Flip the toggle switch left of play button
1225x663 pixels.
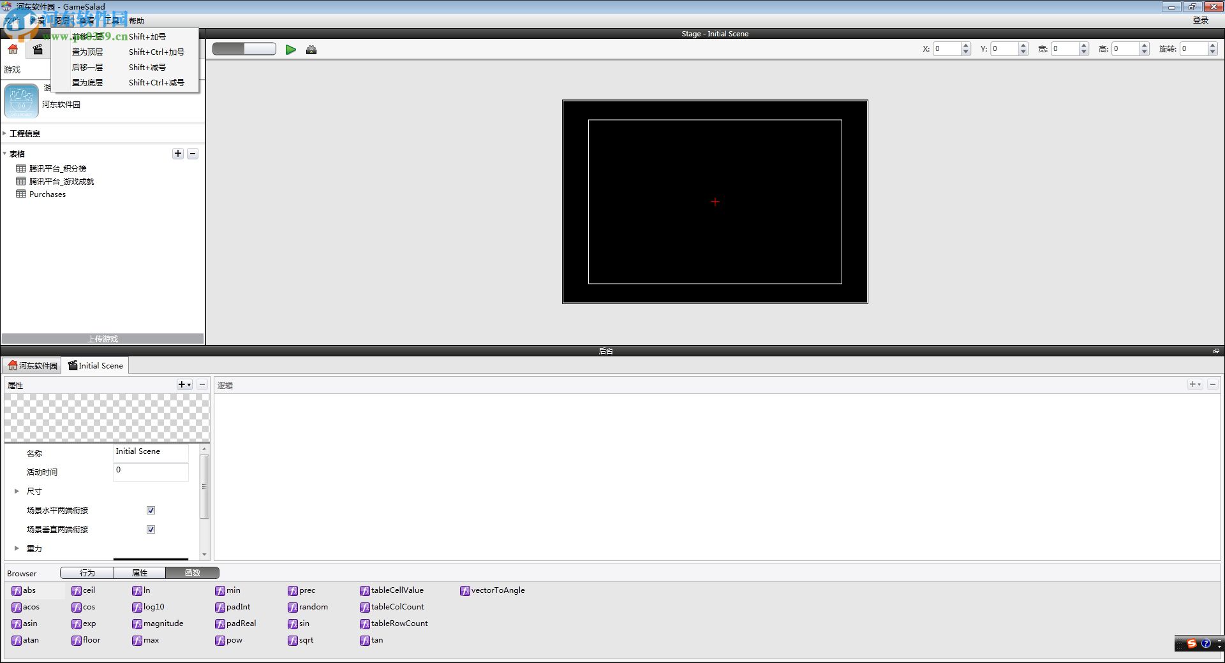pyautogui.click(x=244, y=49)
